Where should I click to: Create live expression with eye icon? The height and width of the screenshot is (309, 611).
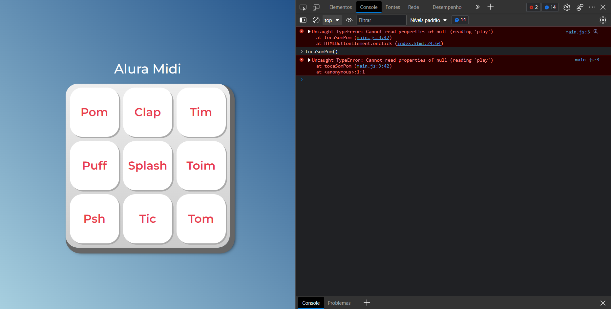point(349,20)
